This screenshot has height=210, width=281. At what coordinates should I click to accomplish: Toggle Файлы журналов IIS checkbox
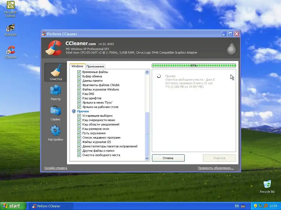coord(79,142)
